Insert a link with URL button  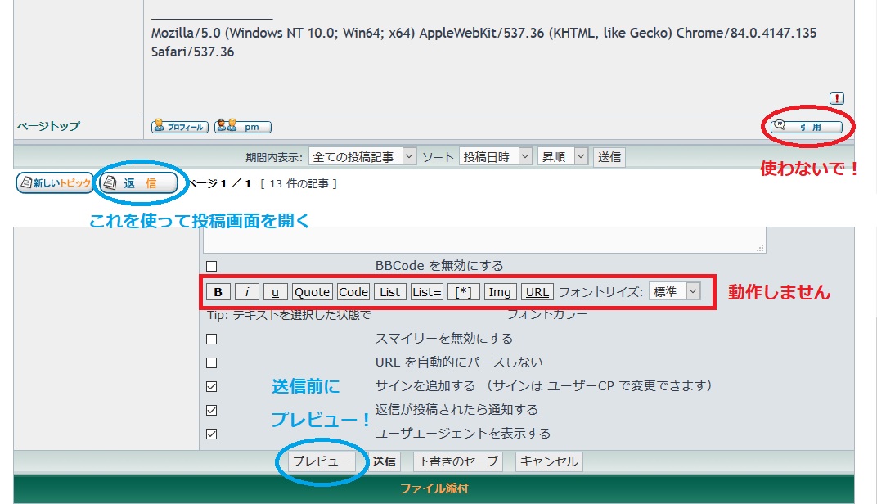[x=537, y=292]
